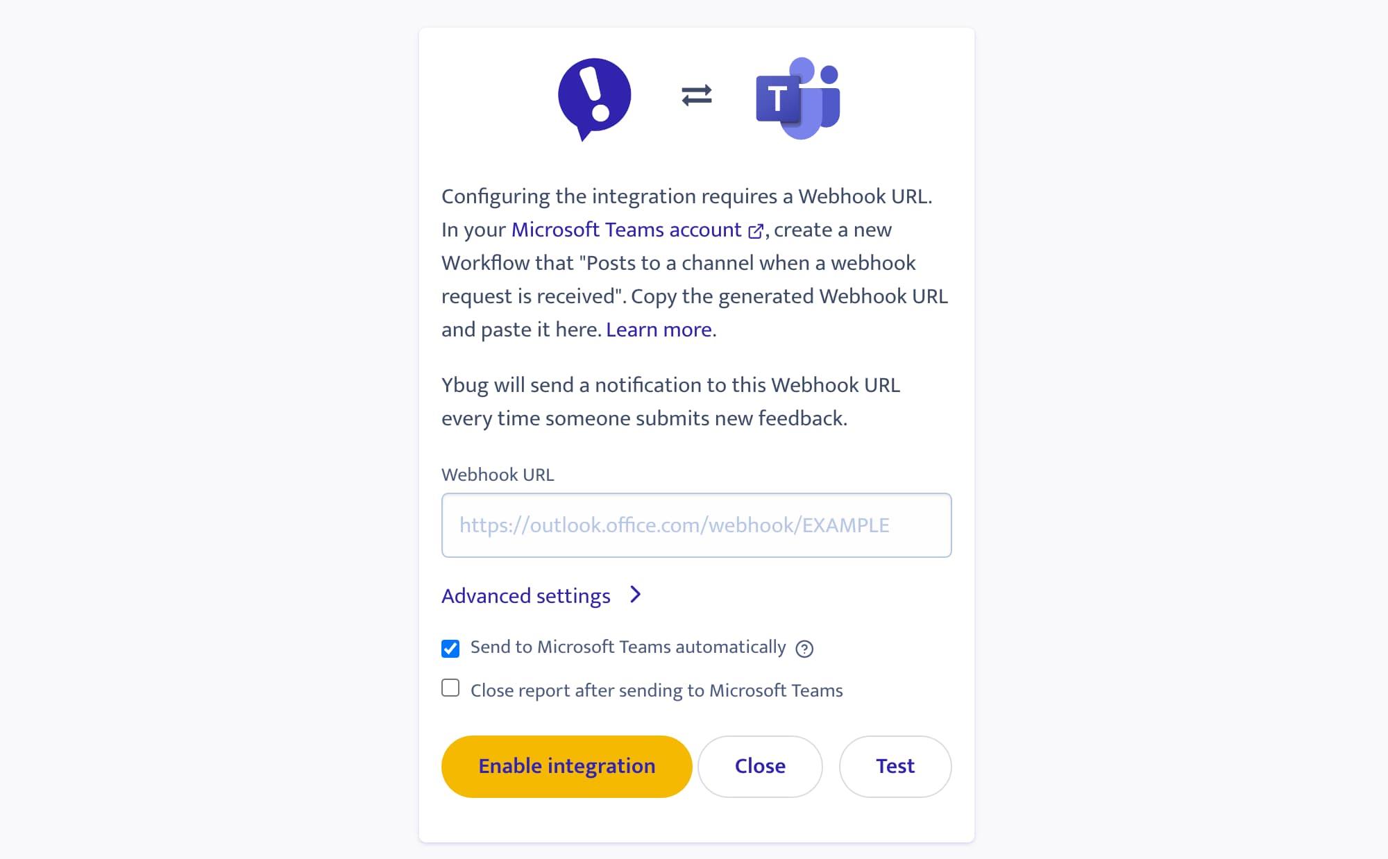Follow the Learn more link
1388x859 pixels.
click(659, 330)
